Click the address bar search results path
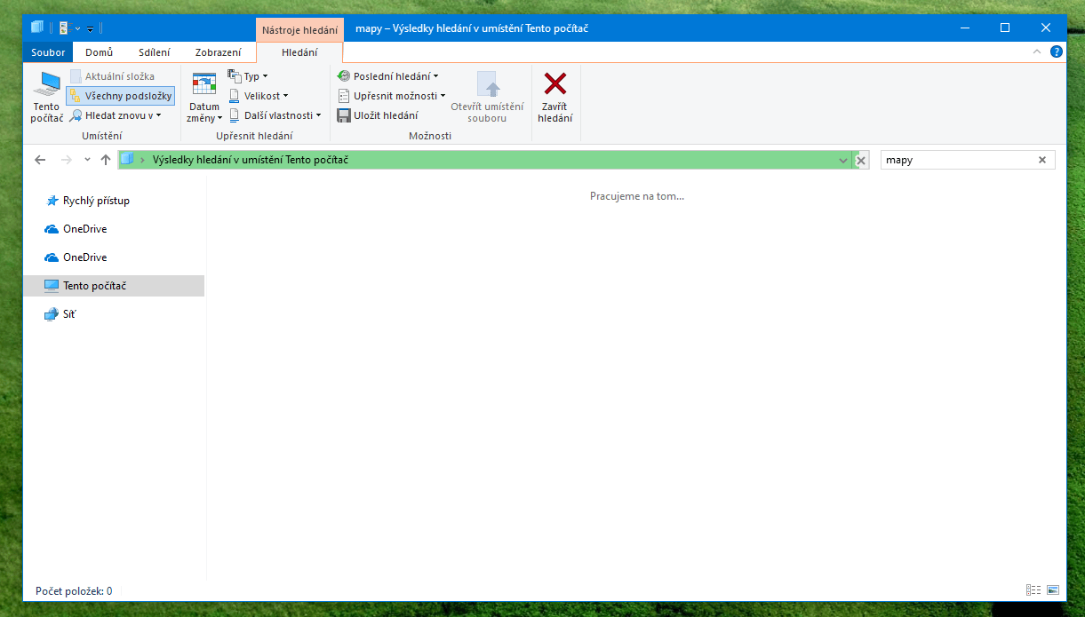The height and width of the screenshot is (617, 1085). click(250, 160)
